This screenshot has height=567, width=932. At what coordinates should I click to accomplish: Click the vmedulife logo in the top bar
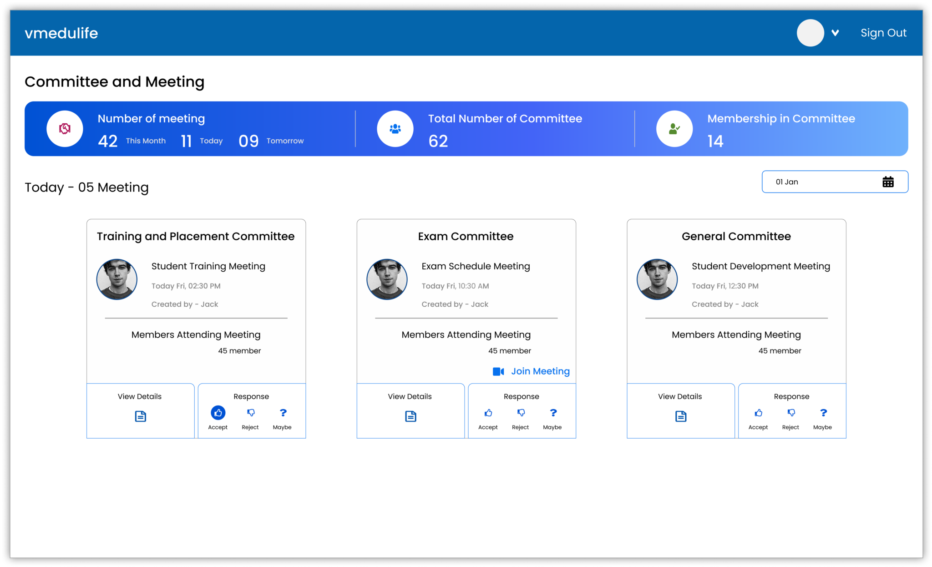(61, 33)
